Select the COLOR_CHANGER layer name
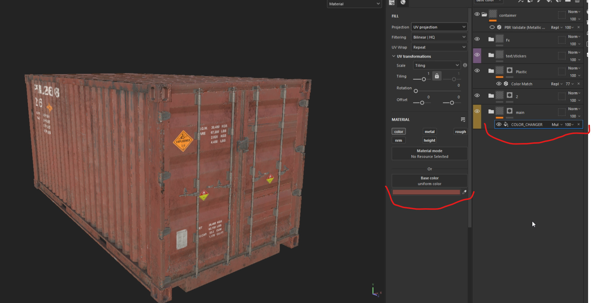The height and width of the screenshot is (303, 591). [527, 125]
